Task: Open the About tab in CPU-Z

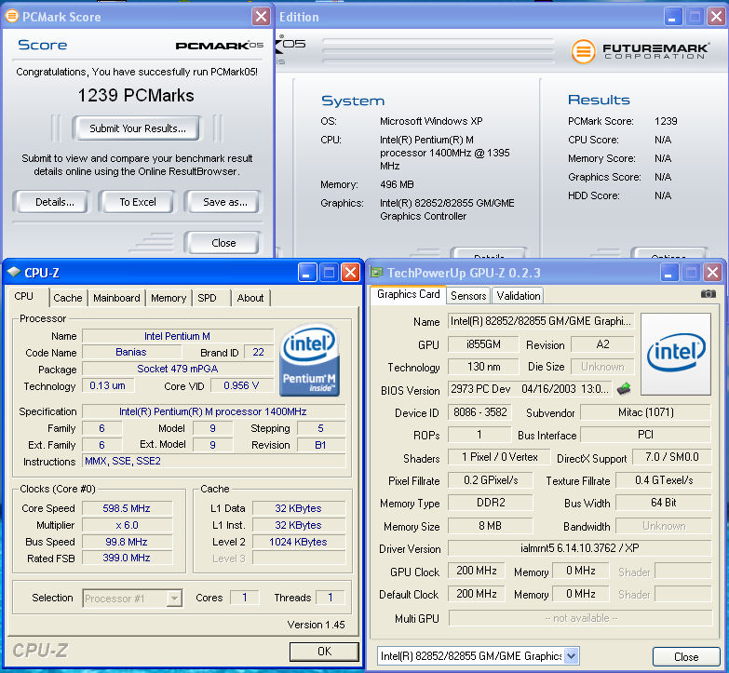Action: [x=250, y=298]
